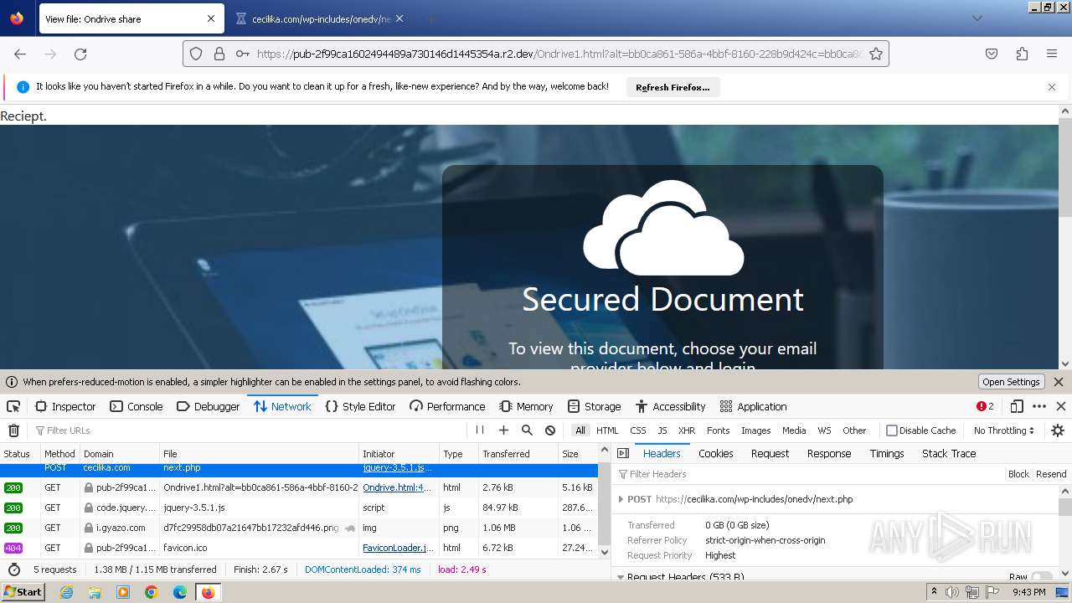This screenshot has height=603, width=1072.
Task: List all tabs with the chevron button
Action: coord(977,18)
